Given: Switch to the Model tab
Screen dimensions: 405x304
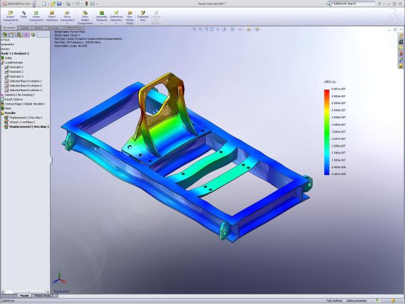Looking at the screenshot, I should (24, 295).
